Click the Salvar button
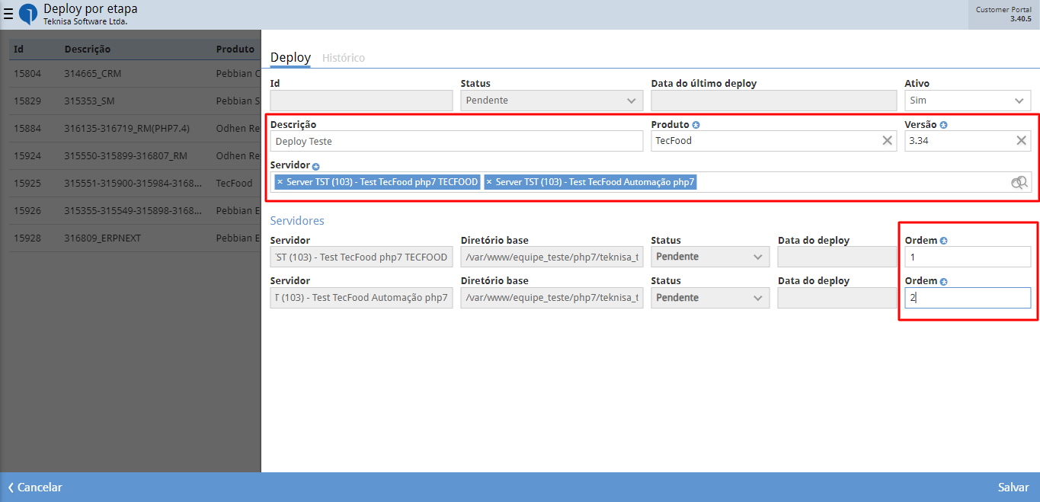The width and height of the screenshot is (1040, 502). tap(1014, 488)
